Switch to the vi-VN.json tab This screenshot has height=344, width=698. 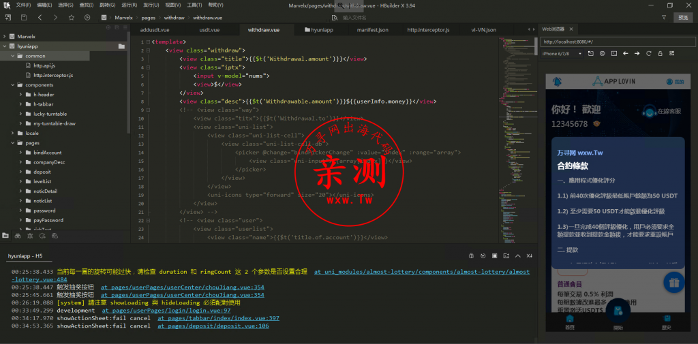483,30
